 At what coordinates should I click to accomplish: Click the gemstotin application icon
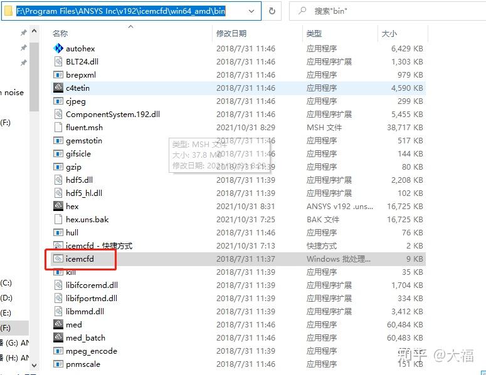point(58,140)
